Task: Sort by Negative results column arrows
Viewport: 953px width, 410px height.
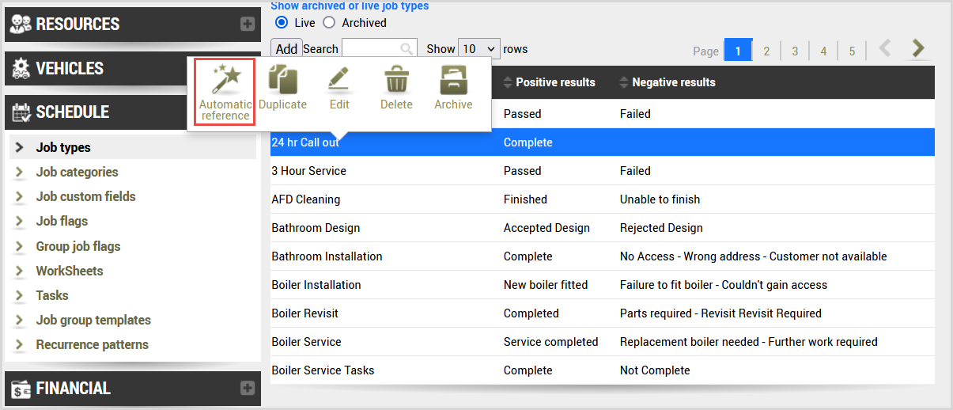Action: 623,82
